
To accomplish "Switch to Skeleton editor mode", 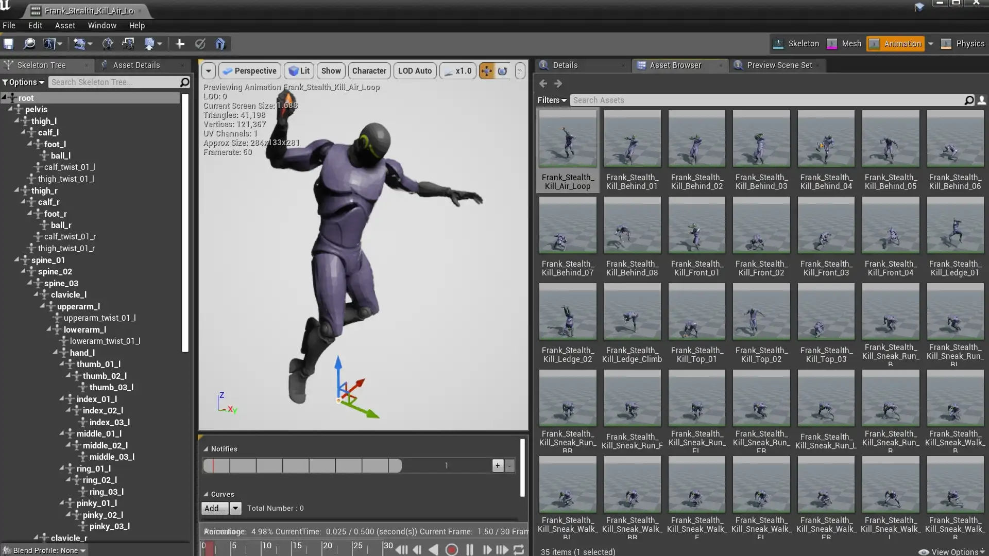I will tap(796, 44).
